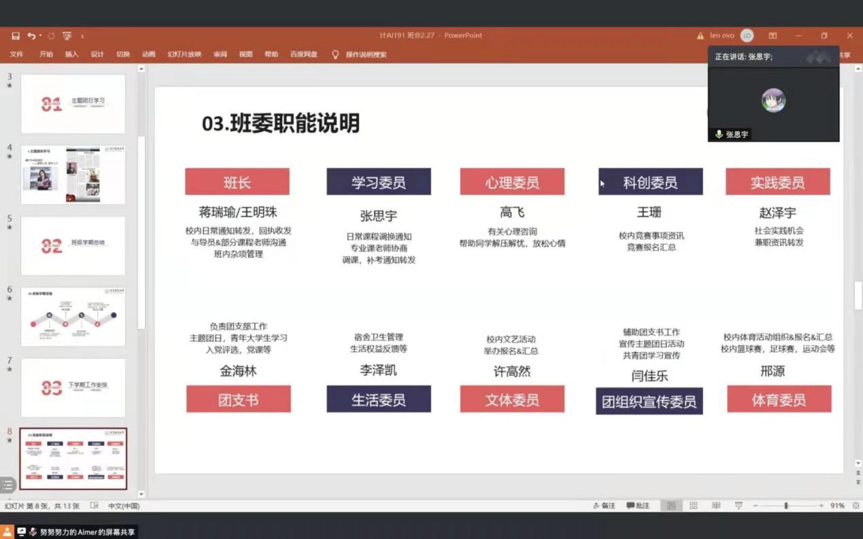Open the 幻灯片放映 ribbon tab

184,54
